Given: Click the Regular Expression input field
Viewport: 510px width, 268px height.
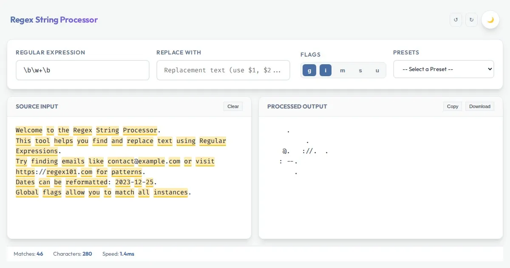Looking at the screenshot, I should pos(82,70).
